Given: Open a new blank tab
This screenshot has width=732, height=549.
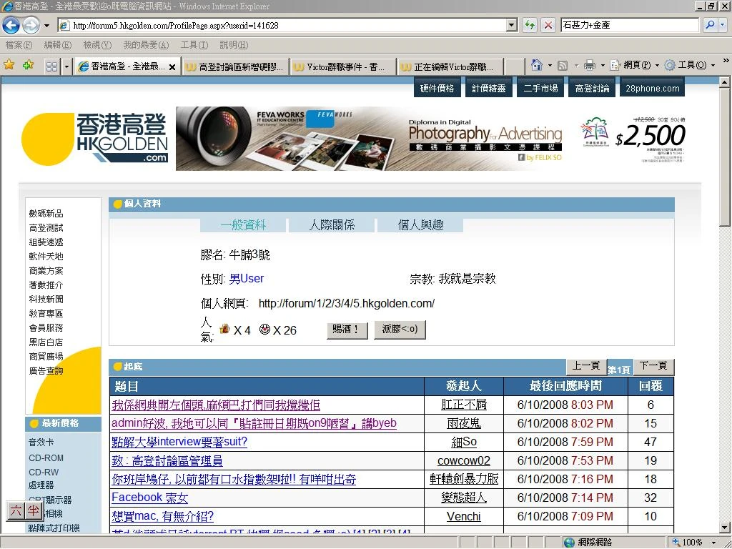Looking at the screenshot, I should click(x=515, y=67).
